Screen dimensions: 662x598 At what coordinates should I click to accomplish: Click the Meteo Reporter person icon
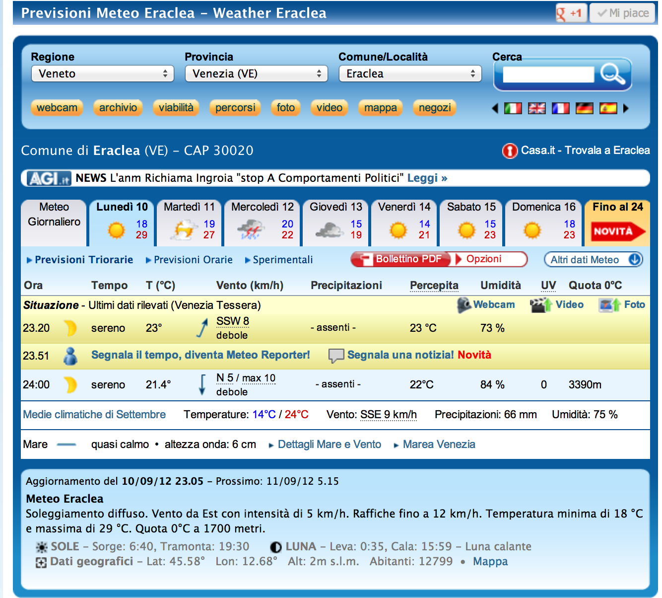point(71,356)
